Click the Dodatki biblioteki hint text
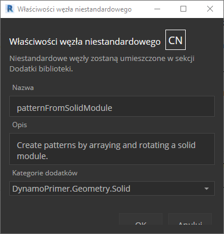Viewport: 224px width, 234px height. click(41, 69)
